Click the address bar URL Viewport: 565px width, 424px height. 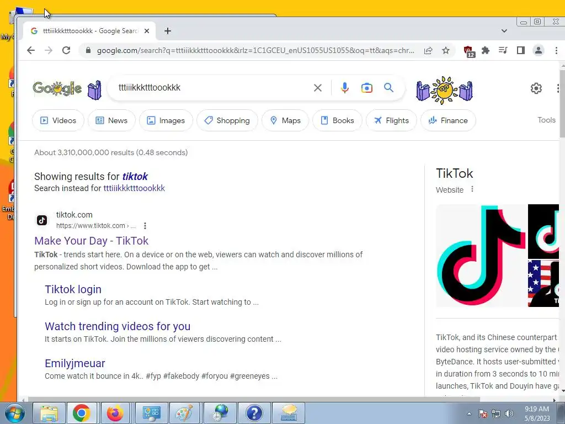255,50
